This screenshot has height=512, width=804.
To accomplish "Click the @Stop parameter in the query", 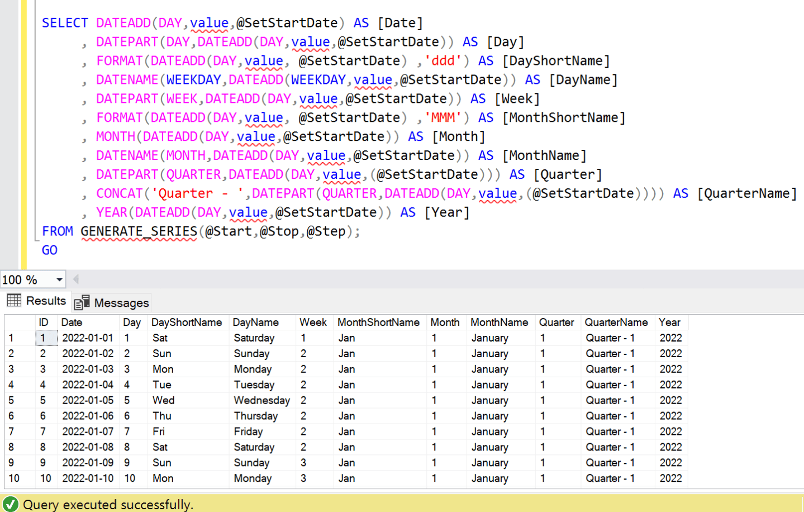I will click(279, 231).
